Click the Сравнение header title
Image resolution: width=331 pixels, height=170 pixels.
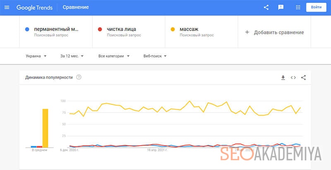coord(76,7)
